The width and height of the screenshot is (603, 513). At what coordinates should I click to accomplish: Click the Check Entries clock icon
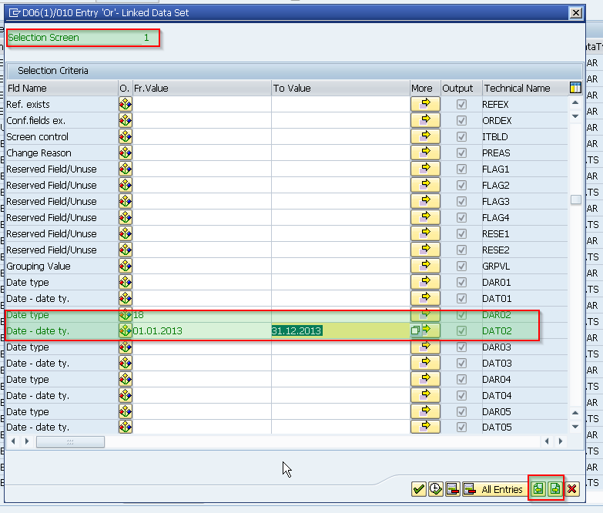click(436, 489)
